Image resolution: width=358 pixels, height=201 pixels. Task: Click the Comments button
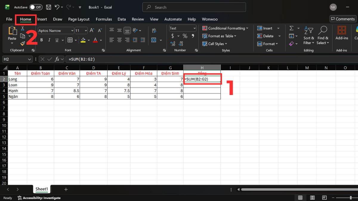342,18
